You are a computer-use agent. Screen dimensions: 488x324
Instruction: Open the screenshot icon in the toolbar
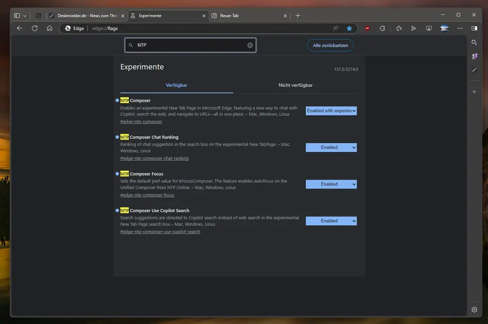pyautogui.click(x=429, y=28)
